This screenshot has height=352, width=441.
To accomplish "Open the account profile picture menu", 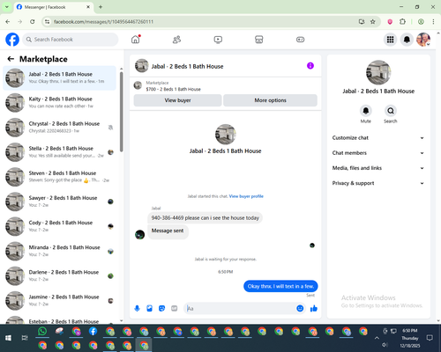I will pos(423,40).
